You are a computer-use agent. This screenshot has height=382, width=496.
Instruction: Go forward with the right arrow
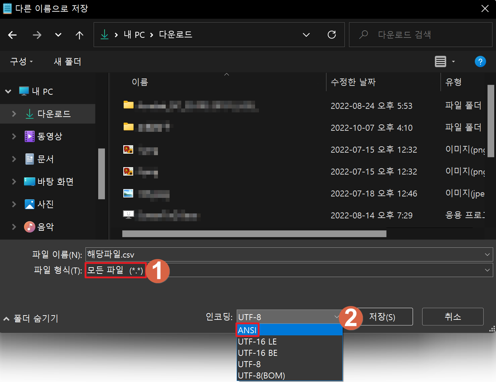pos(37,35)
